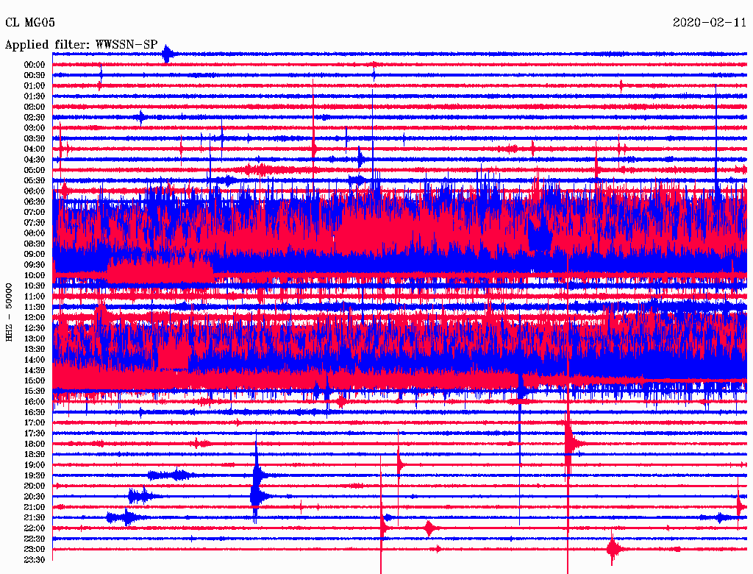Viewport: 753px width, 574px height.
Task: Select the Applied filter: WWSSN-SP text
Action: pyautogui.click(x=81, y=45)
